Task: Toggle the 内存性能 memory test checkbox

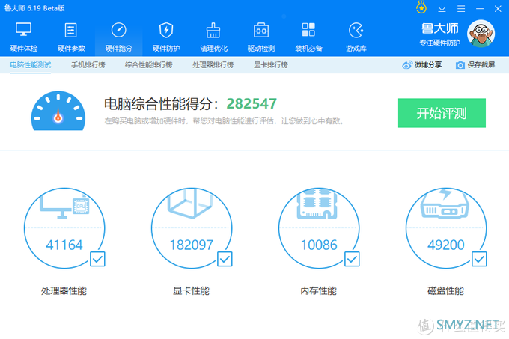Action: coord(352,259)
